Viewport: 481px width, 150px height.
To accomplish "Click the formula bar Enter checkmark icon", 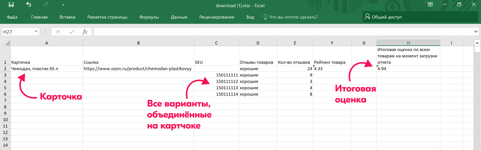I will 72,32.
